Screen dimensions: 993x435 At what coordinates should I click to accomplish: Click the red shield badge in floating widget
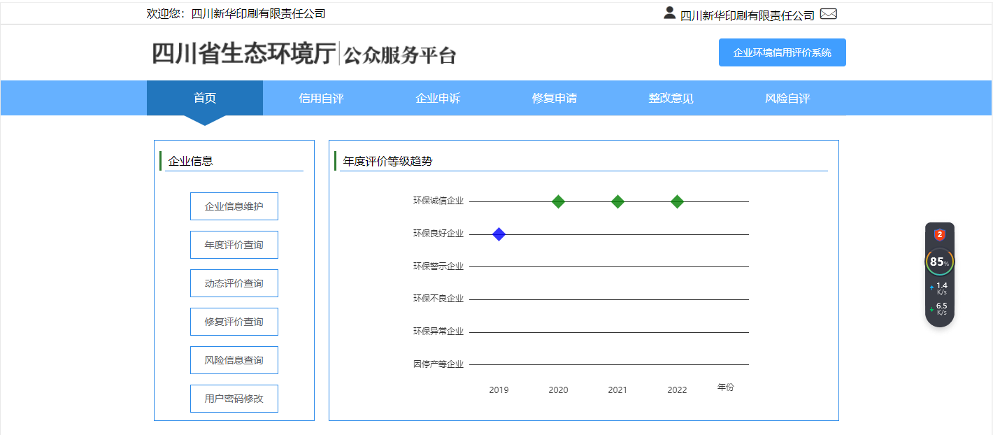pyautogui.click(x=940, y=235)
